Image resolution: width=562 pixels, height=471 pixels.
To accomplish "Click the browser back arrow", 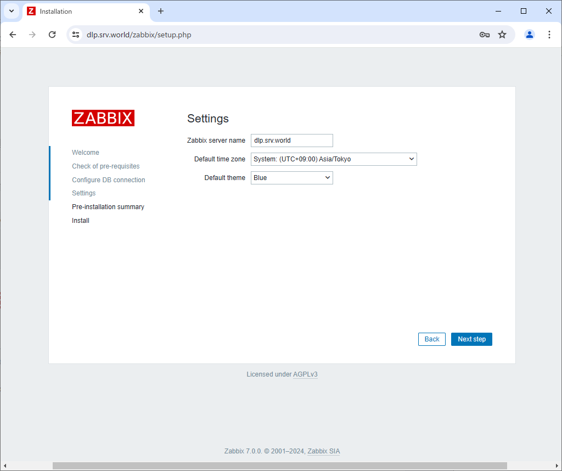I will 13,35.
